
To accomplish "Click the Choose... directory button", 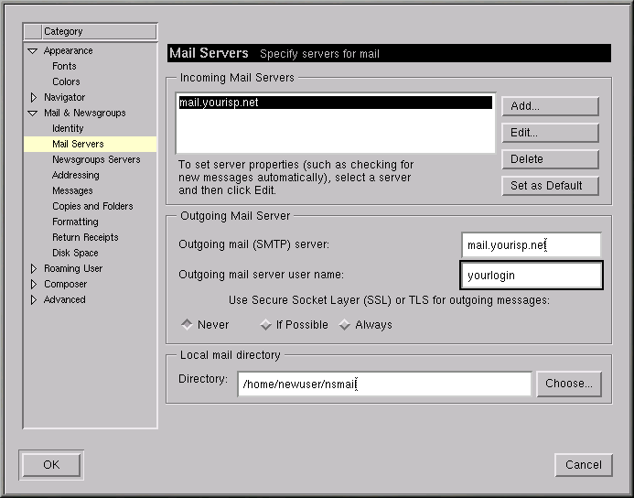I will click(x=568, y=384).
